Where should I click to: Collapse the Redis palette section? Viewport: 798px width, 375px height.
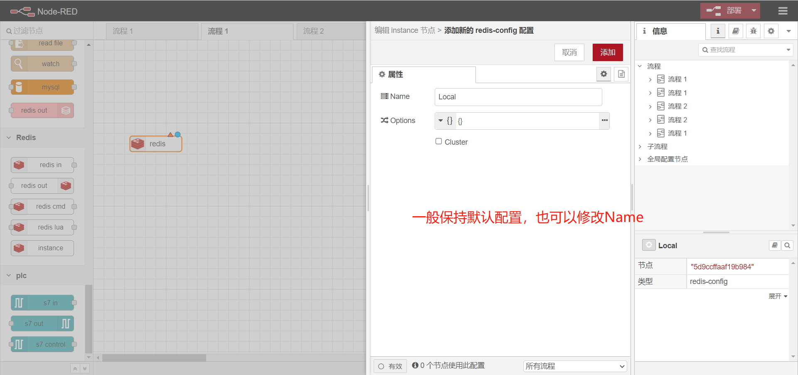click(x=9, y=137)
